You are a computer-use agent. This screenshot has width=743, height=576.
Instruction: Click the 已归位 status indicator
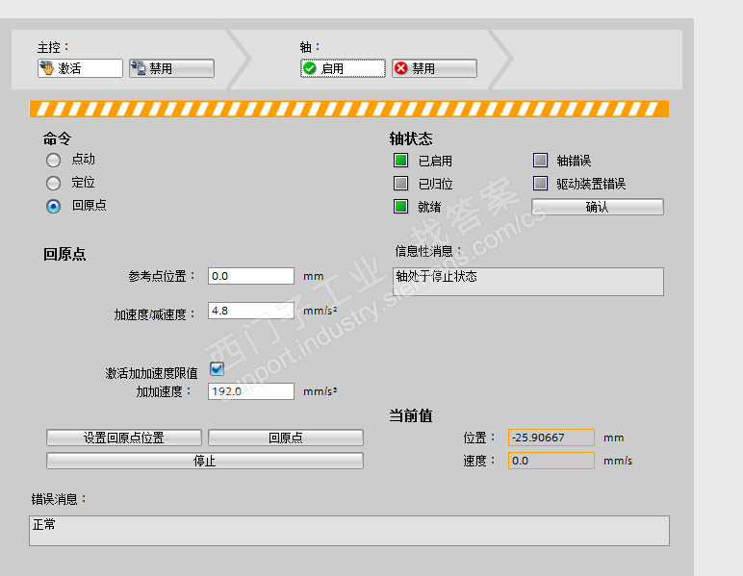coord(401,183)
